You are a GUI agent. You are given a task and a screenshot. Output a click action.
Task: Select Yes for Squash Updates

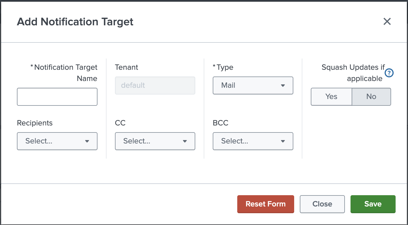click(331, 97)
